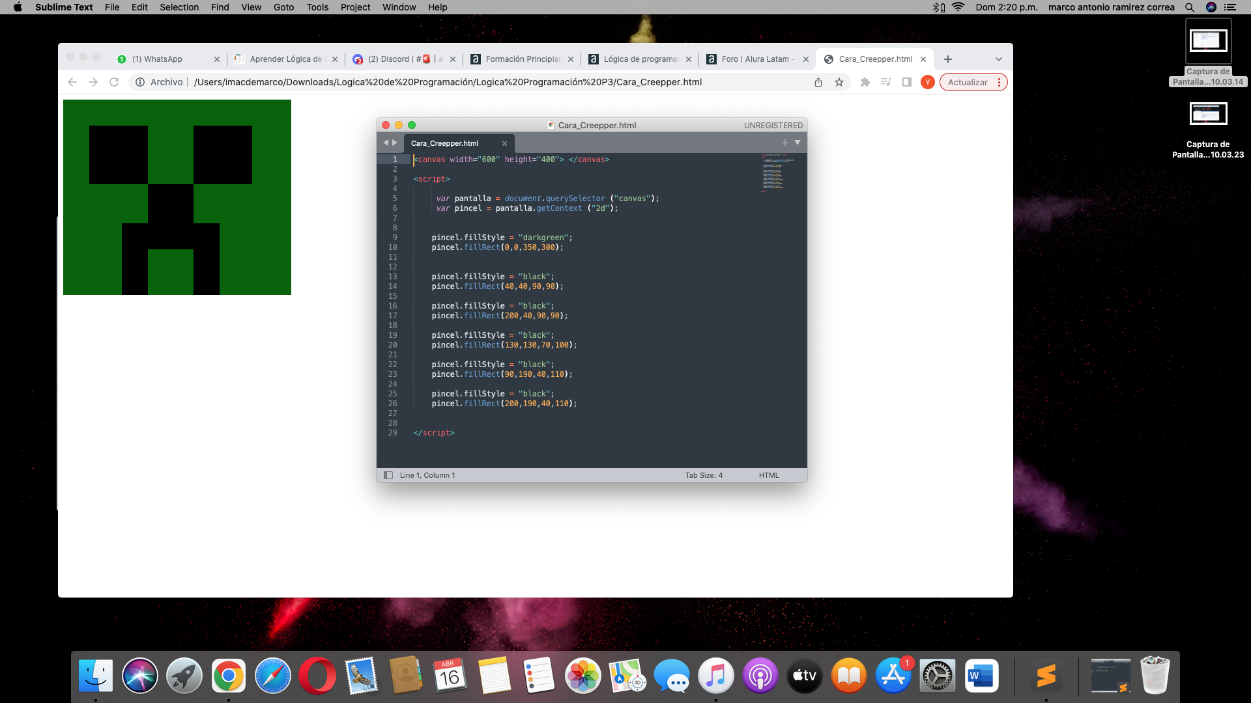
Task: Open Apple TV app in the Dock
Action: pos(805,676)
